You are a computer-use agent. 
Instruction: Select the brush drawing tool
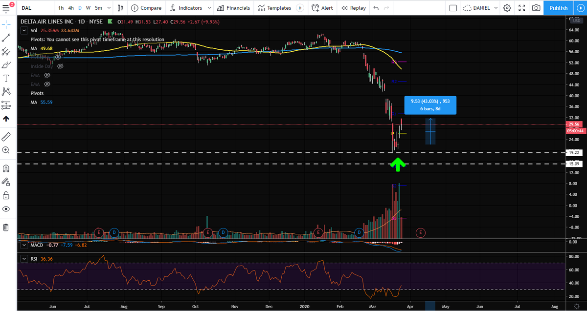[6, 65]
